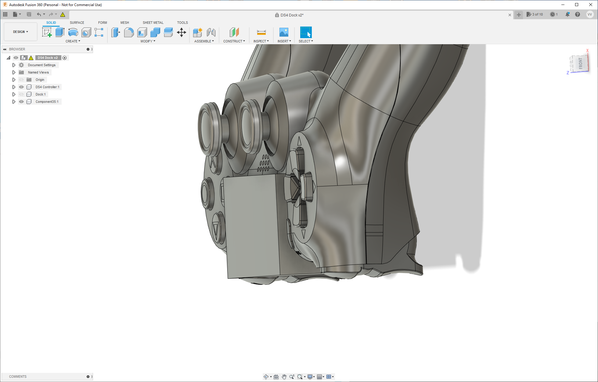Screen dimensions: 598x382
Task: Click the Save icon
Action: point(29,14)
